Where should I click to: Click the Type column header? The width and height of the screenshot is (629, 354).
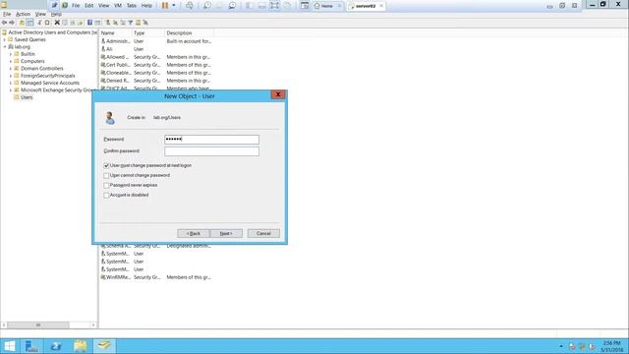(x=148, y=32)
